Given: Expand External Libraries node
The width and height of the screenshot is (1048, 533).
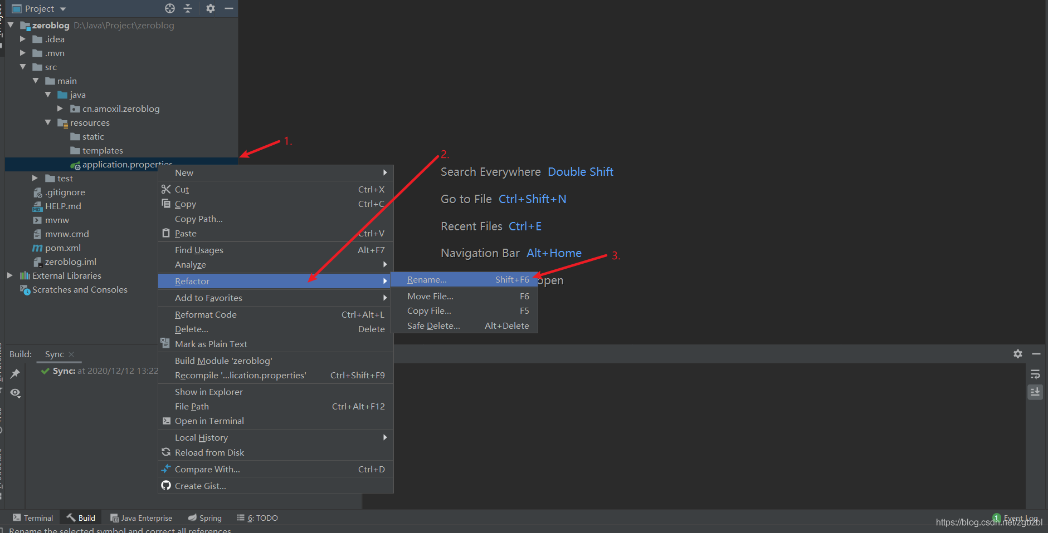Looking at the screenshot, I should coord(10,275).
